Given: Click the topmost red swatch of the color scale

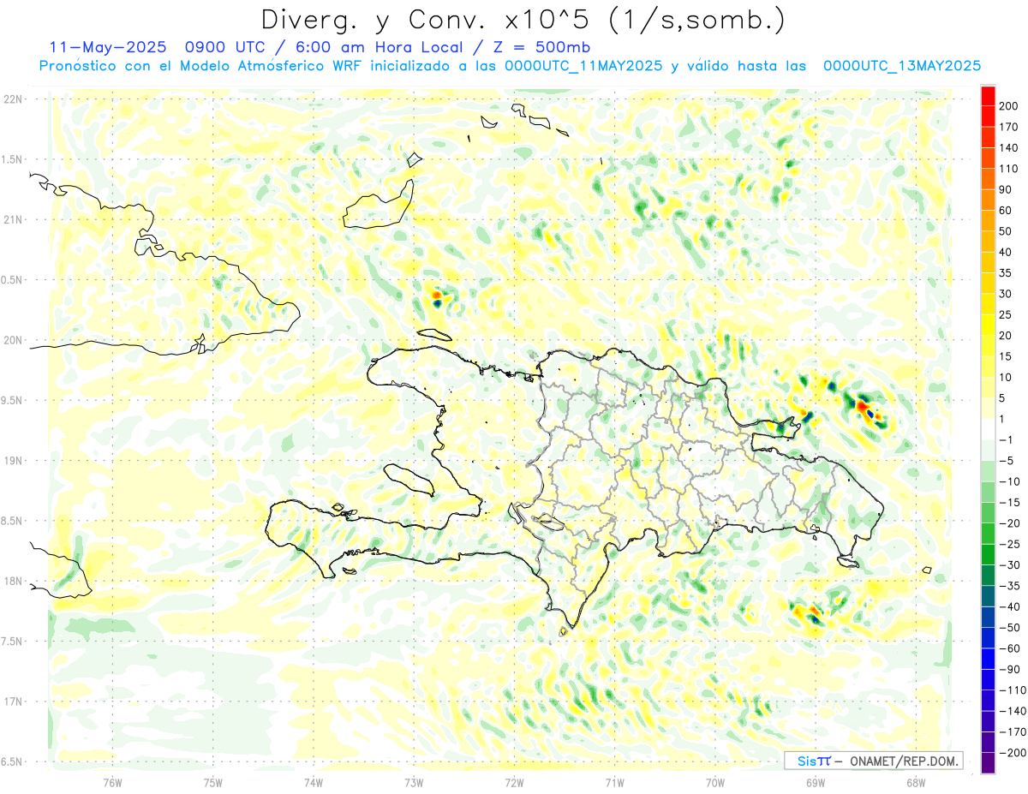Looking at the screenshot, I should point(988,95).
